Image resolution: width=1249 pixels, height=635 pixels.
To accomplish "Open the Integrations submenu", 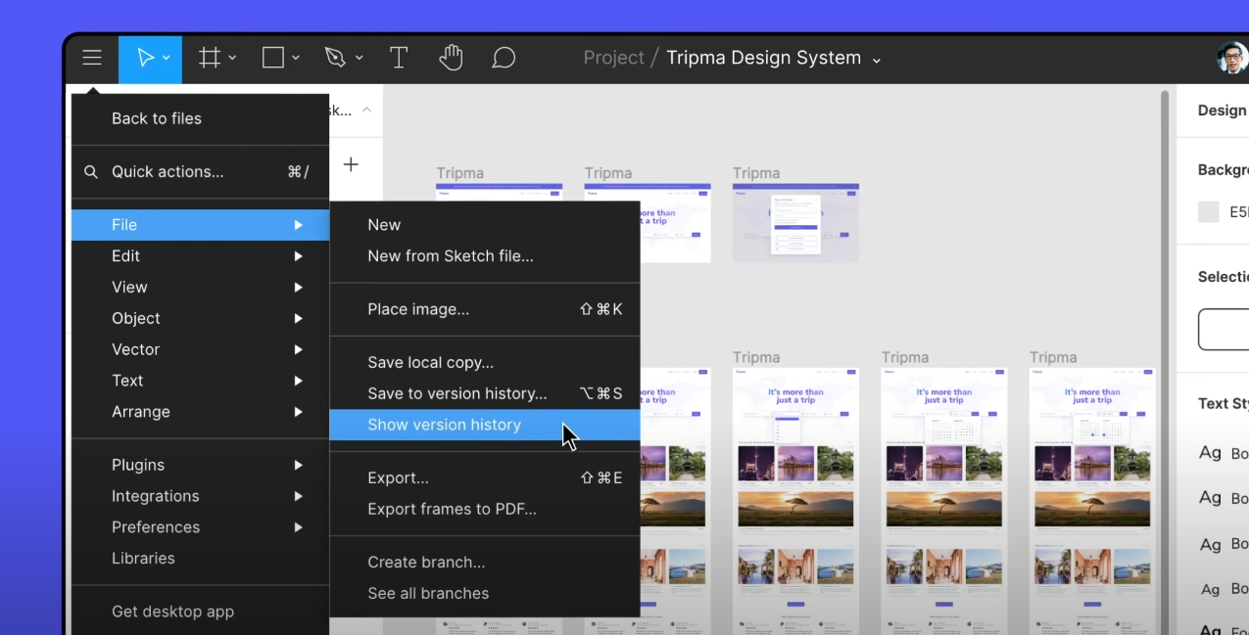I will click(200, 497).
